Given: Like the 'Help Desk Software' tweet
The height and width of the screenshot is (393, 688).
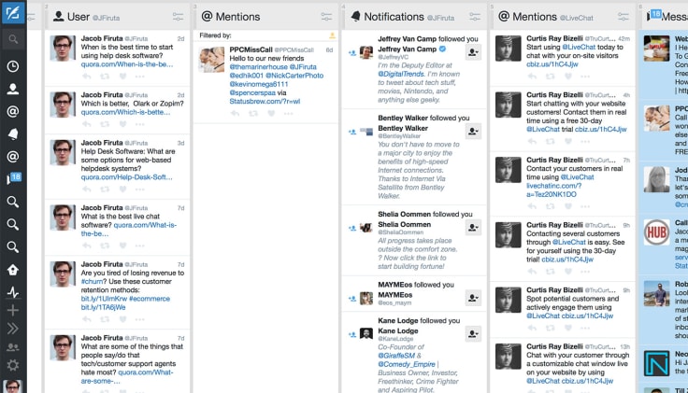Looking at the screenshot, I should click(122, 189).
